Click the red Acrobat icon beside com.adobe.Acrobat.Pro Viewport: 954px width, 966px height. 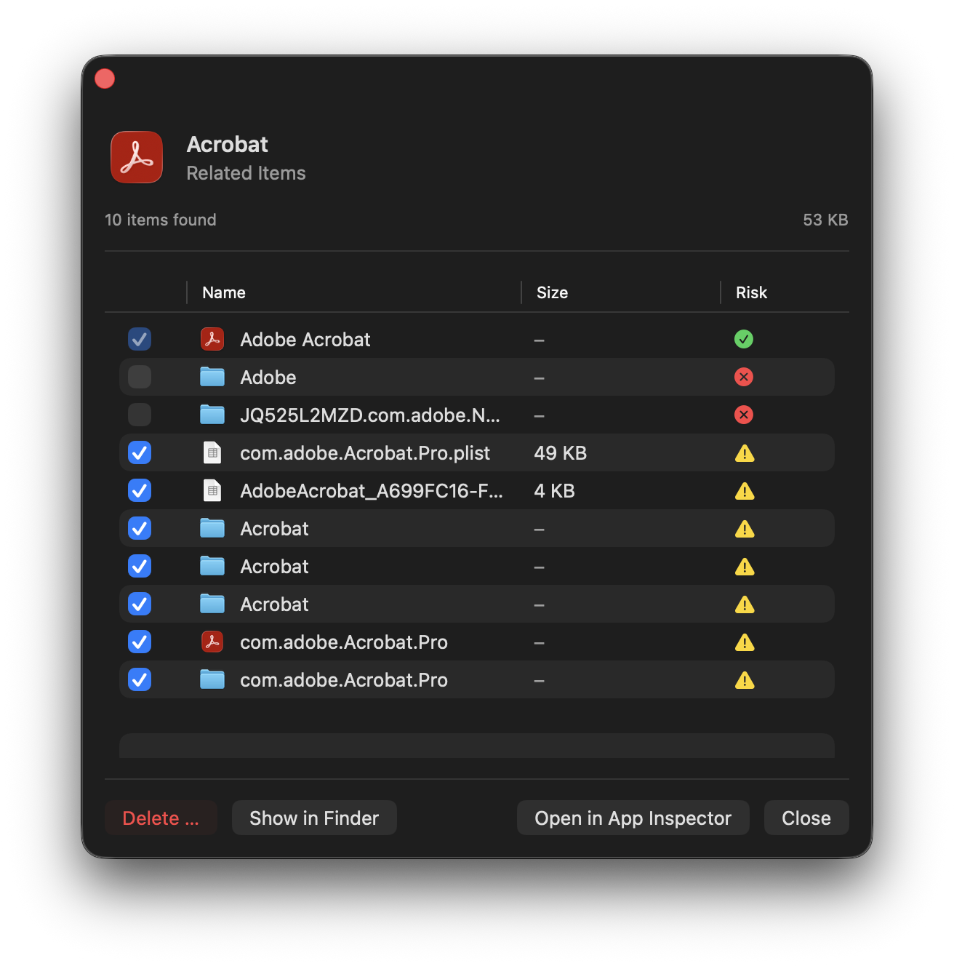pyautogui.click(x=212, y=642)
